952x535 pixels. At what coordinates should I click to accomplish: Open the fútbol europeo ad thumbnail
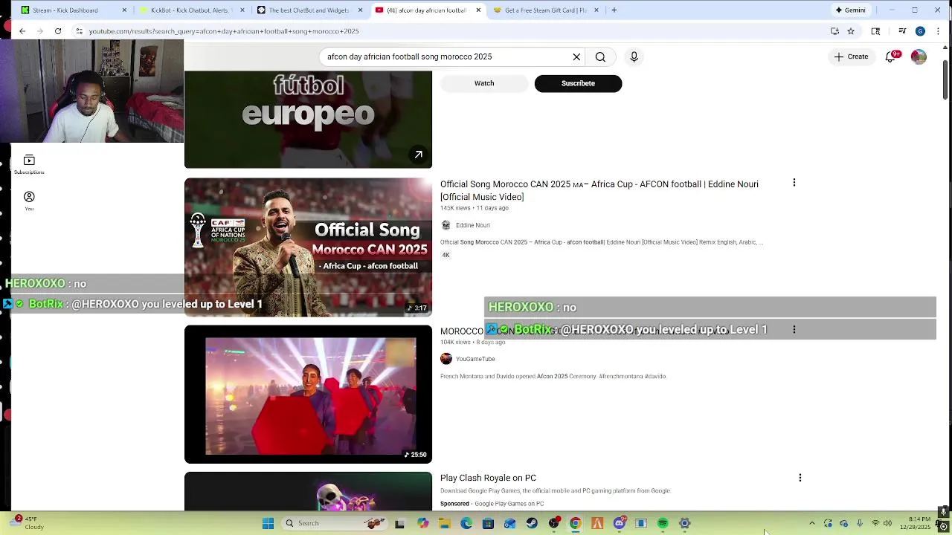click(x=308, y=119)
